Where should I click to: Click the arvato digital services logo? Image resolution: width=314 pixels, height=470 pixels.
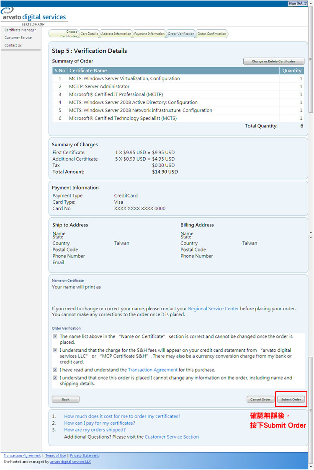(34, 16)
